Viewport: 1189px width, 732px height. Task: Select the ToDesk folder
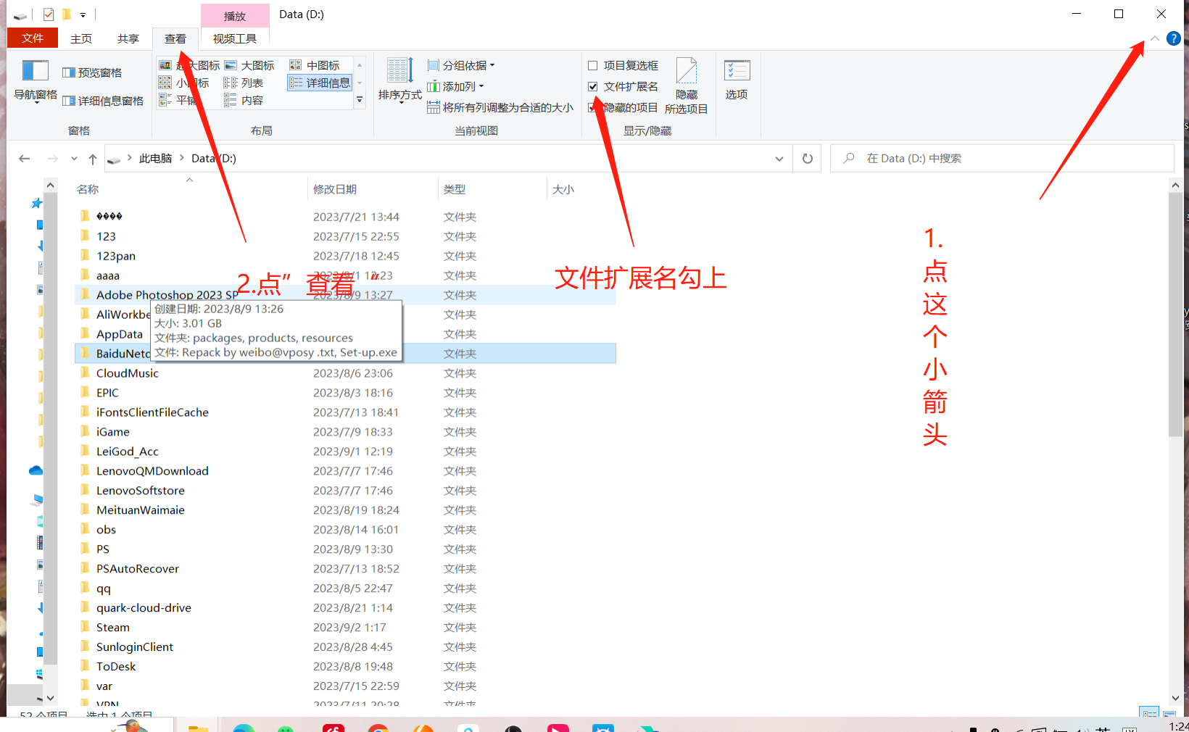tap(116, 667)
